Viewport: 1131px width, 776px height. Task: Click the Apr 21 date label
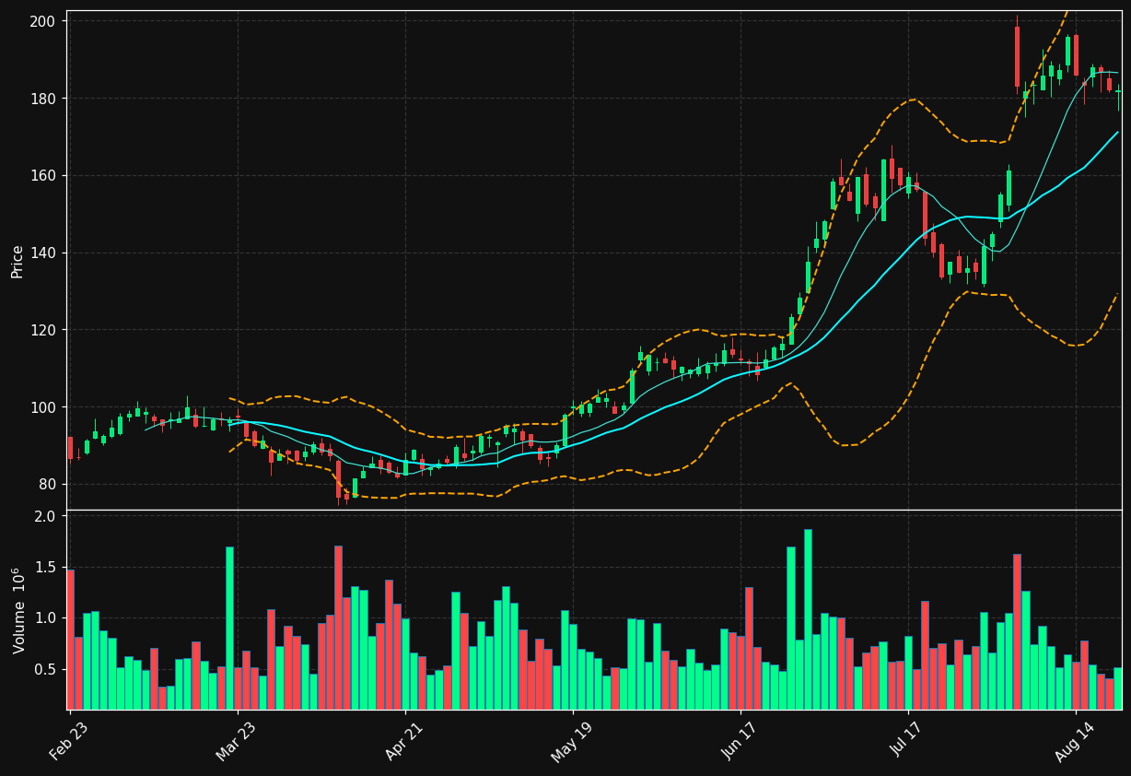tap(405, 740)
